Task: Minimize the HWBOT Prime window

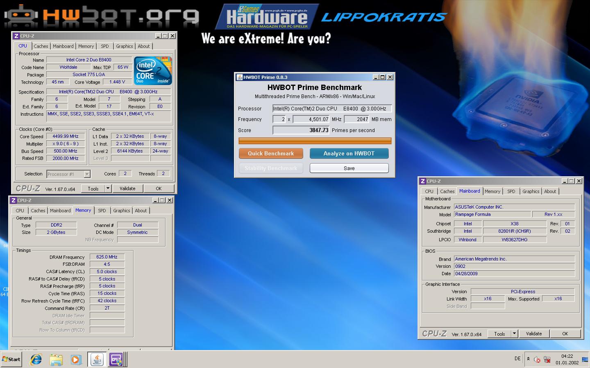Action: [376, 77]
